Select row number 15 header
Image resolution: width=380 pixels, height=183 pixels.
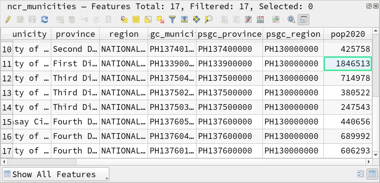(7, 122)
